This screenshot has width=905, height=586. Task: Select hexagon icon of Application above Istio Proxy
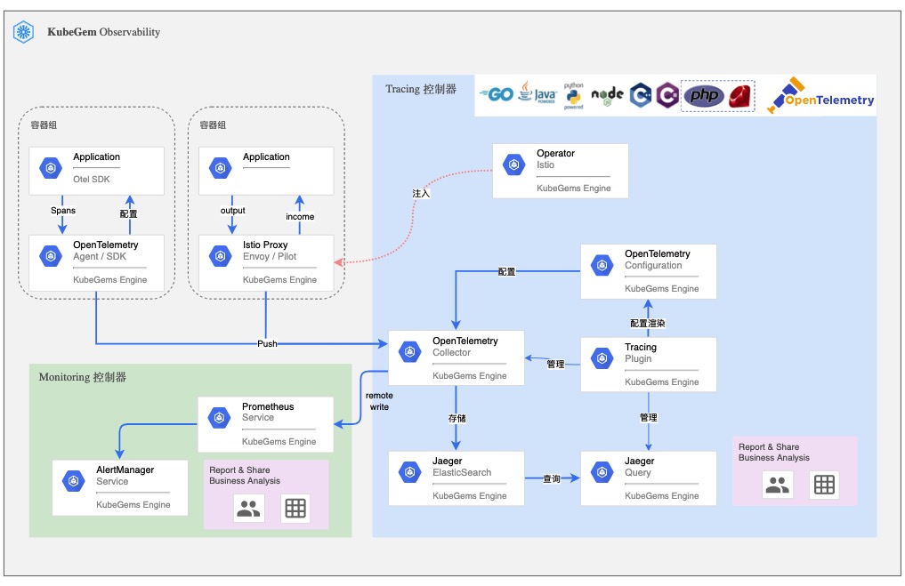tap(221, 168)
